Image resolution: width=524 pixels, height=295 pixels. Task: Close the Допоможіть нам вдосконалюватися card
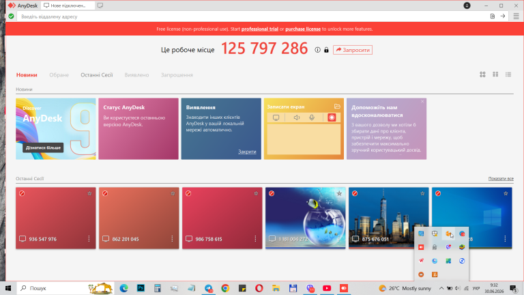coord(422,101)
